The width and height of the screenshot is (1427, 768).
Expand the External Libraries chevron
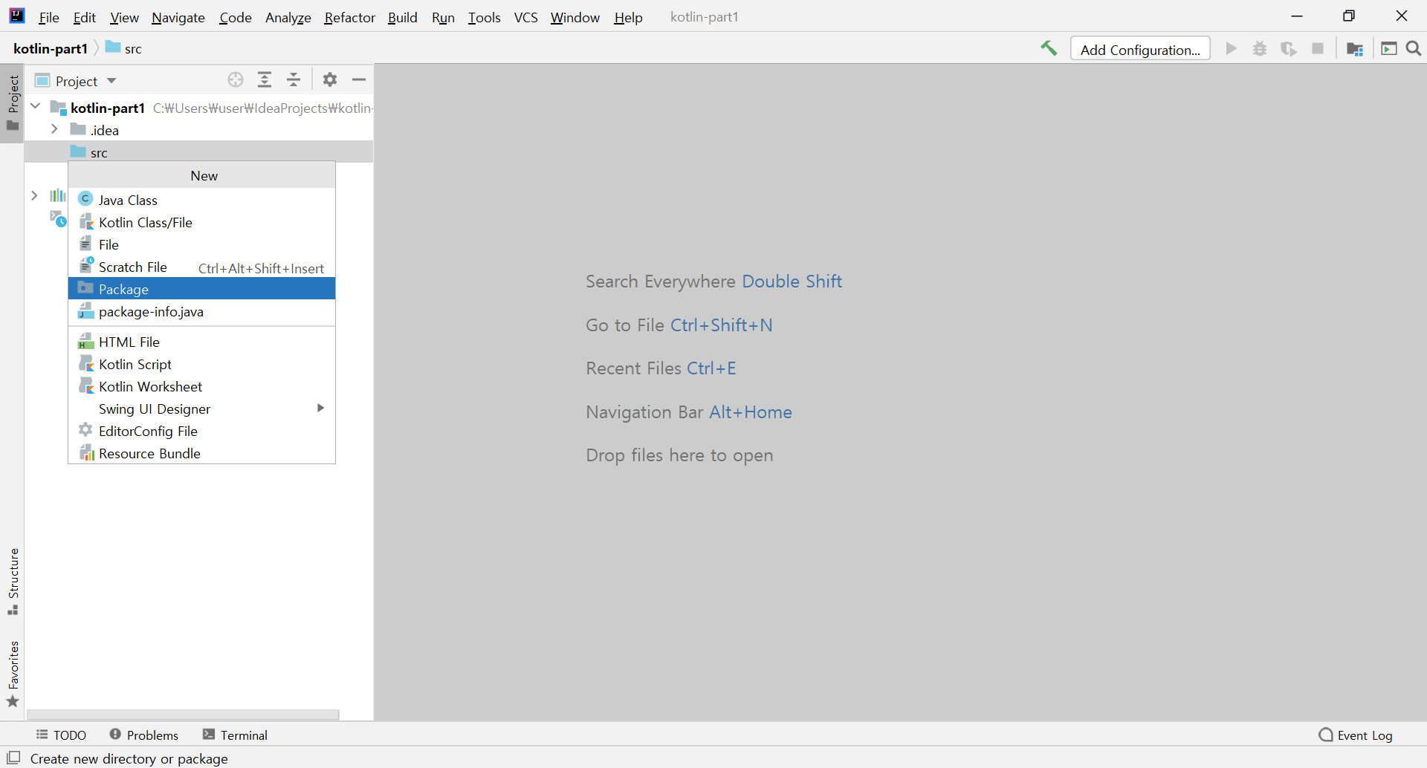[34, 195]
